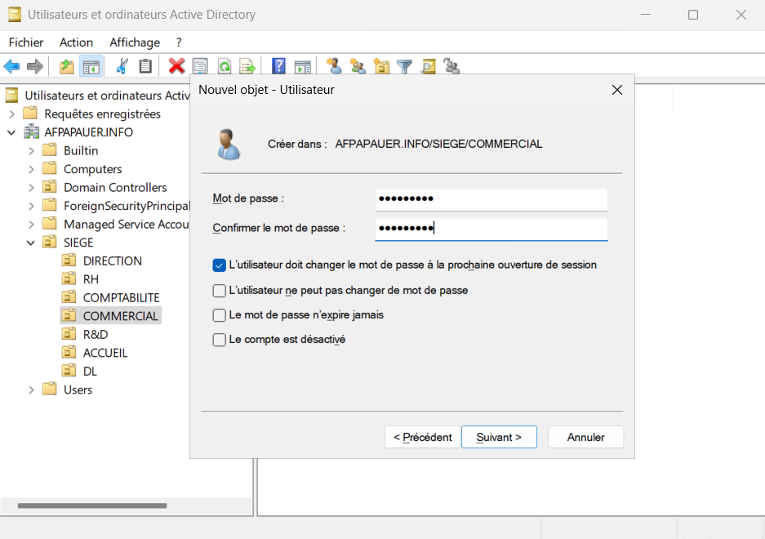Click the export list icon
The image size is (765, 539).
(247, 66)
